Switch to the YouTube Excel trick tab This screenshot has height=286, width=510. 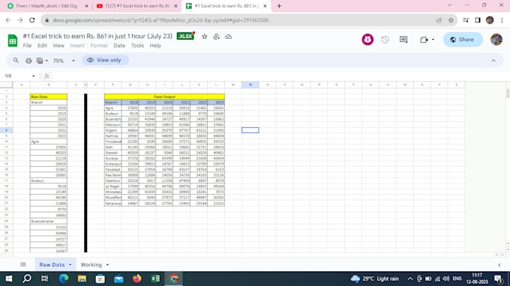tap(137, 6)
